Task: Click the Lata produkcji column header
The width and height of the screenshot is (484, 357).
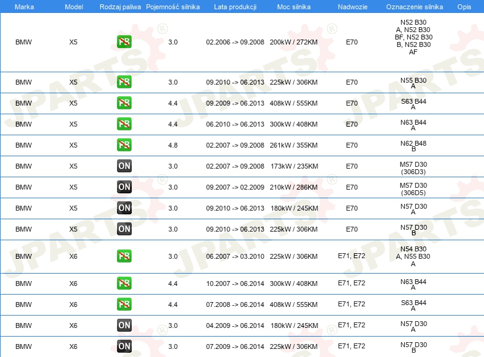Action: pos(235,6)
